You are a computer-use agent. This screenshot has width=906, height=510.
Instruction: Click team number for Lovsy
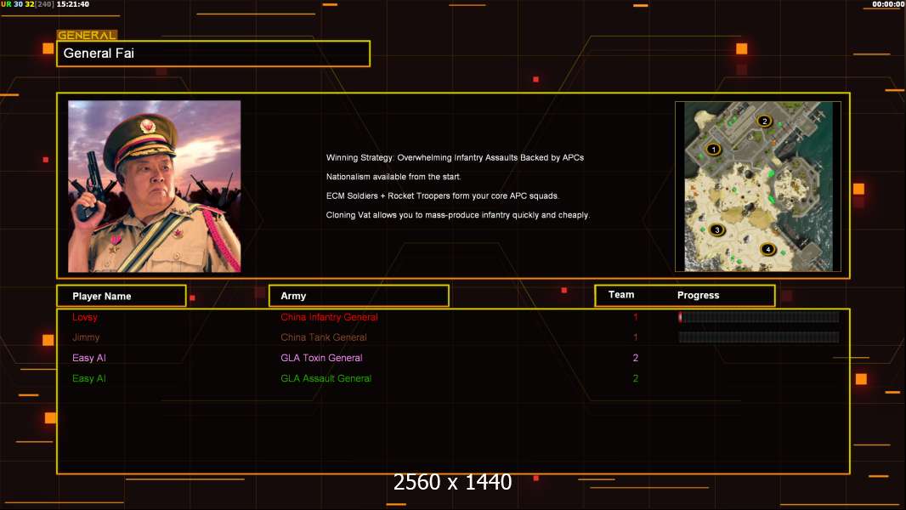pos(636,317)
